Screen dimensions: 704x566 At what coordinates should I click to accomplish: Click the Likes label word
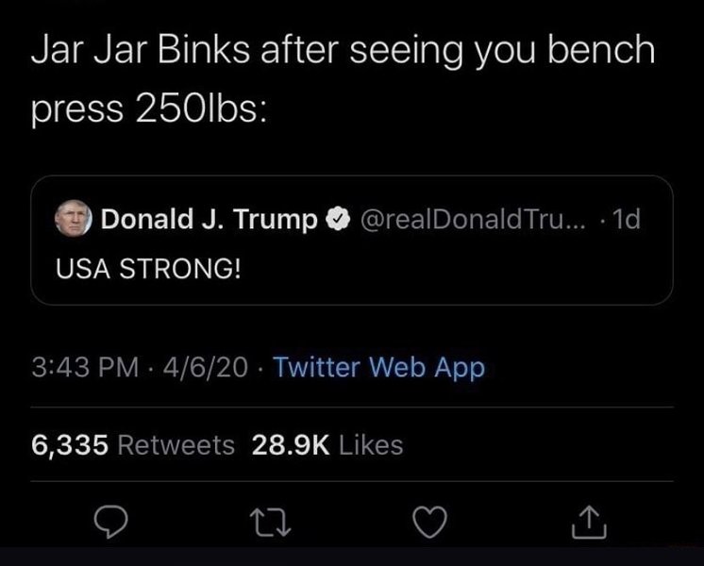[x=370, y=444]
